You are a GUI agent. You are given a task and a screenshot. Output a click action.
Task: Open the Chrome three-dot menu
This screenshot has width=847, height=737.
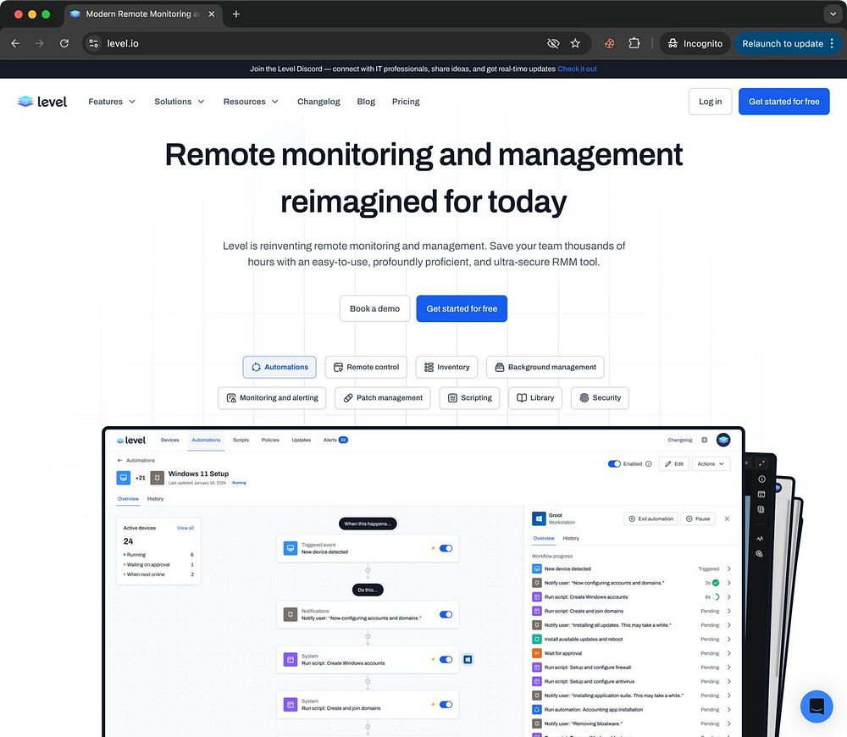click(833, 43)
